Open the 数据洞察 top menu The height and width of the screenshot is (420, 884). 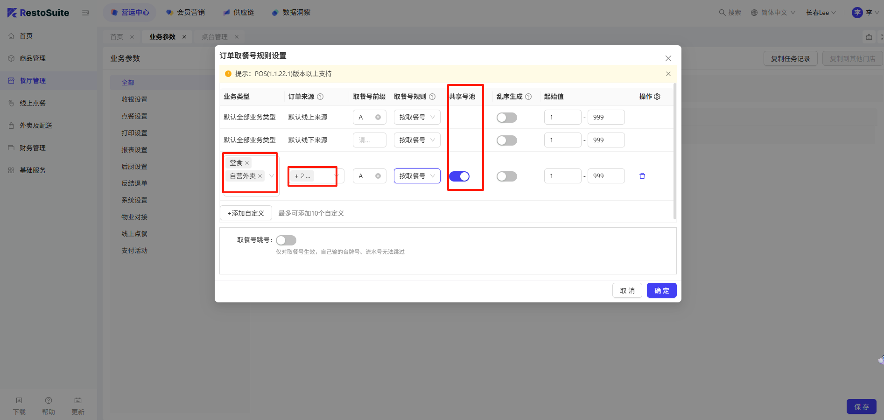pos(291,13)
